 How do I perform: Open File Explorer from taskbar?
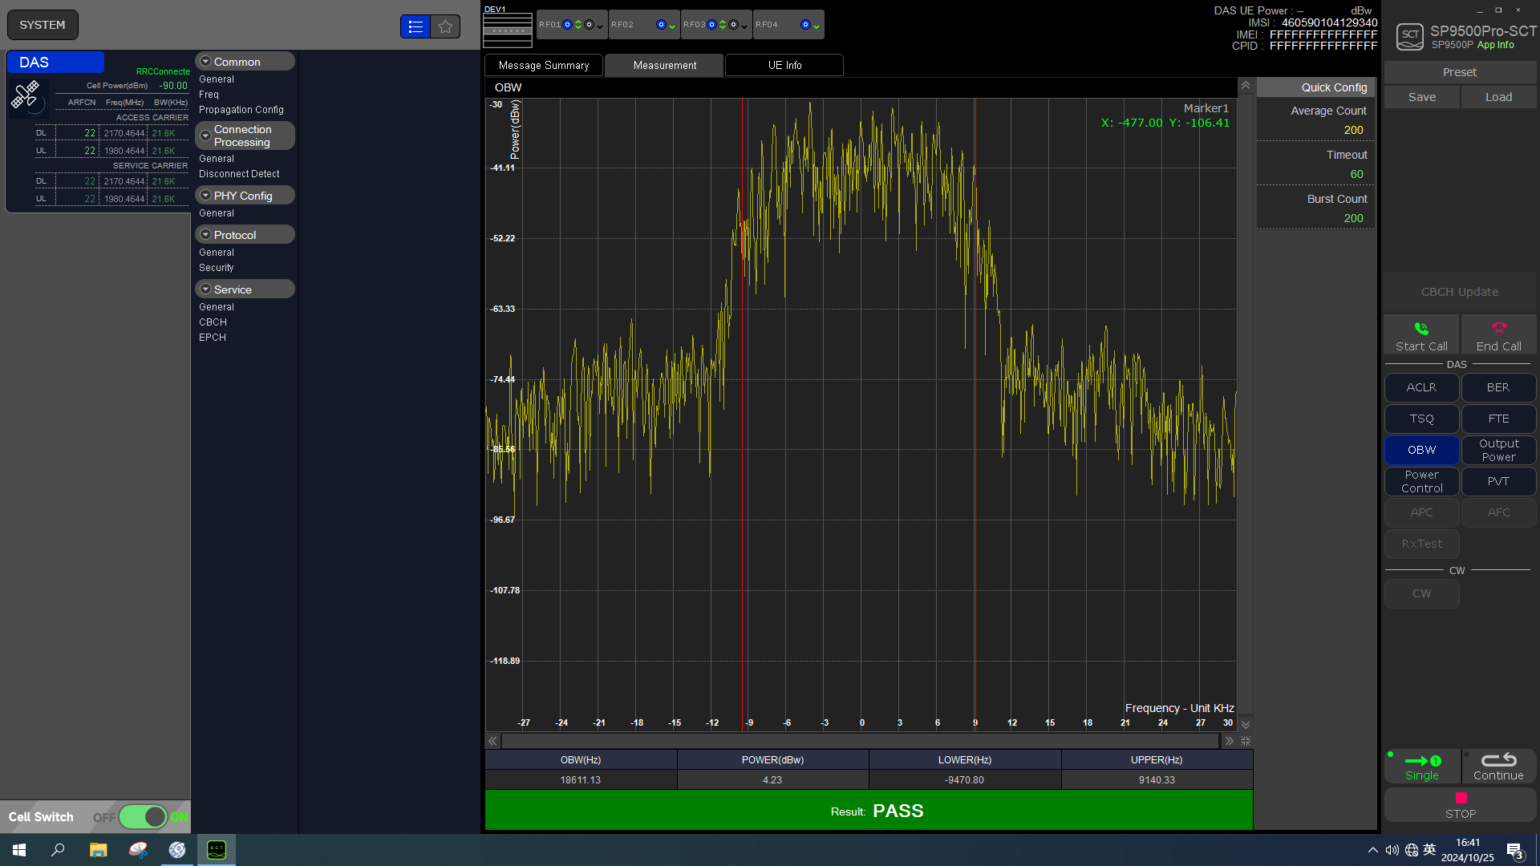click(98, 850)
